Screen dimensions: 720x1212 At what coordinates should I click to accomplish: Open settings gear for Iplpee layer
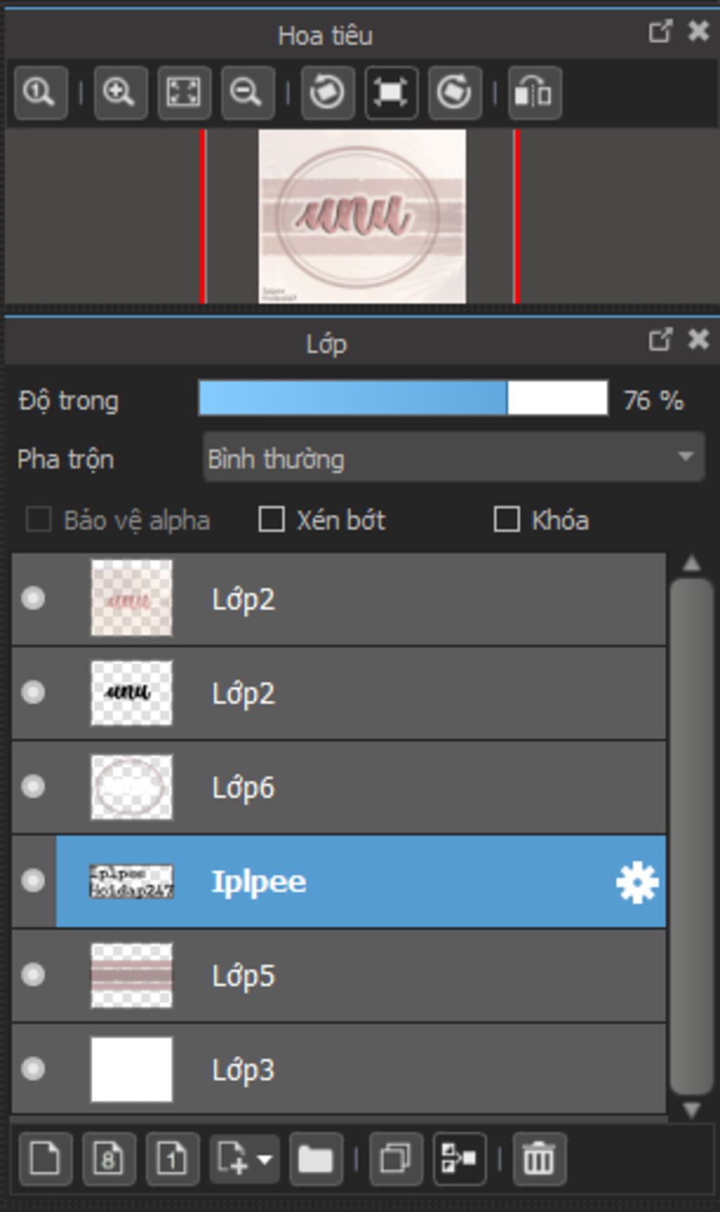(637, 882)
